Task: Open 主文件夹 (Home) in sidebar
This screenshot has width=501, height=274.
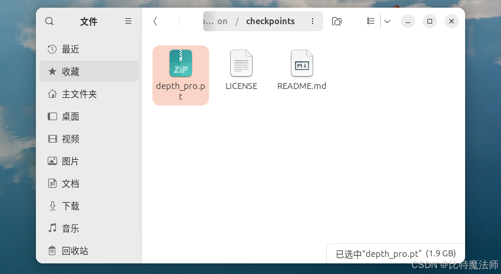Action: [x=89, y=94]
